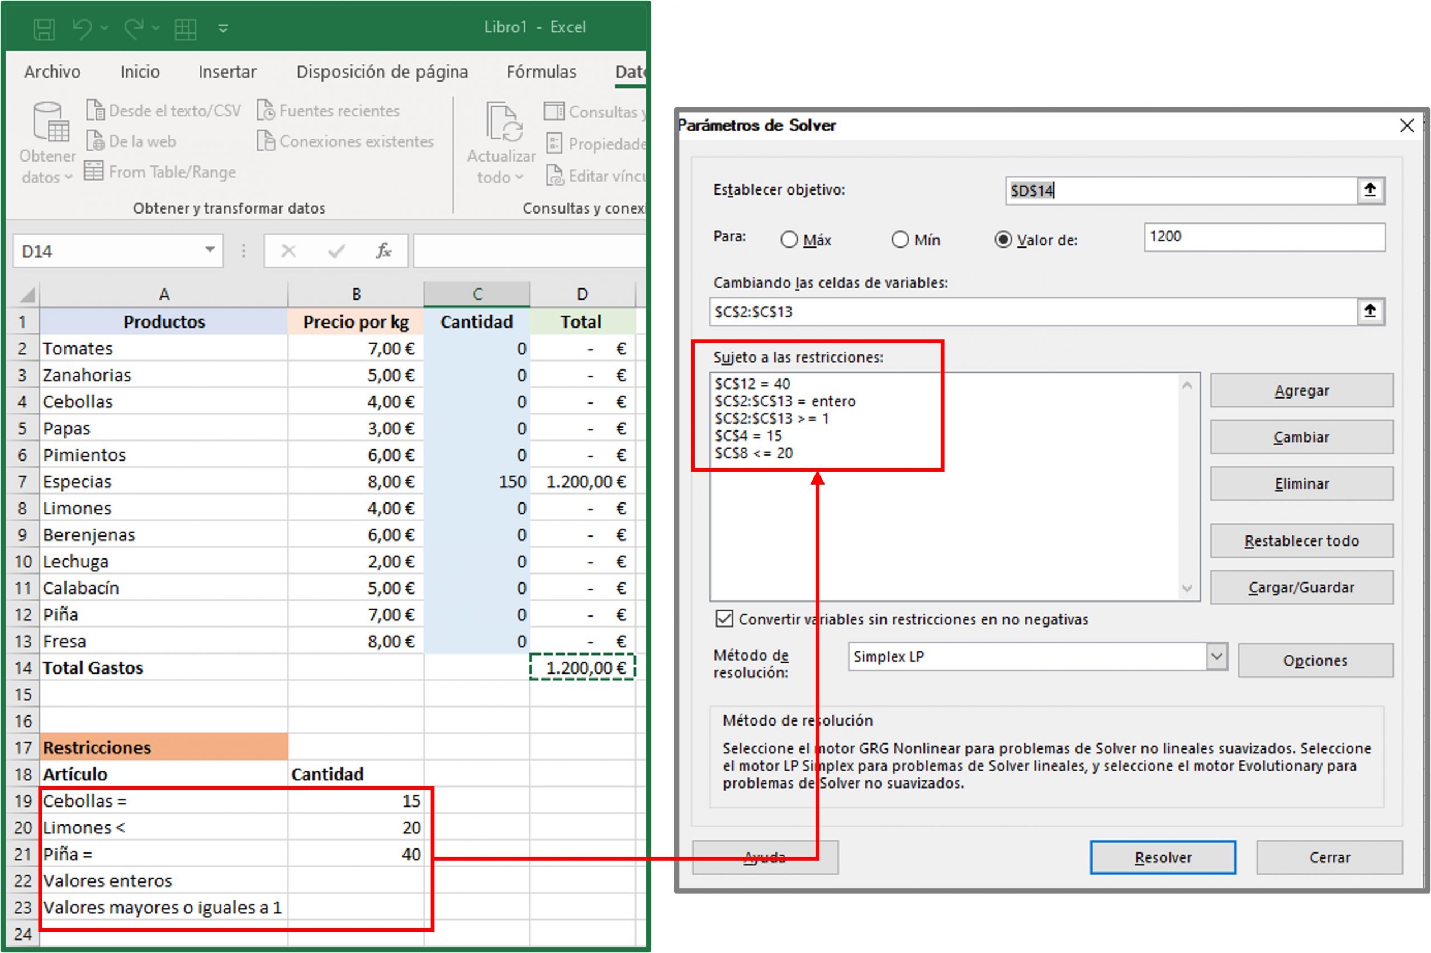Click the Desde el texto/CSV import icon
Screen dimensions: 1431x953
[x=97, y=110]
